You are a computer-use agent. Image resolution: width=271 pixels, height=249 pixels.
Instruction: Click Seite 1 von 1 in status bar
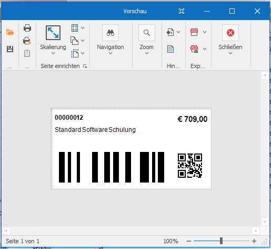click(23, 241)
